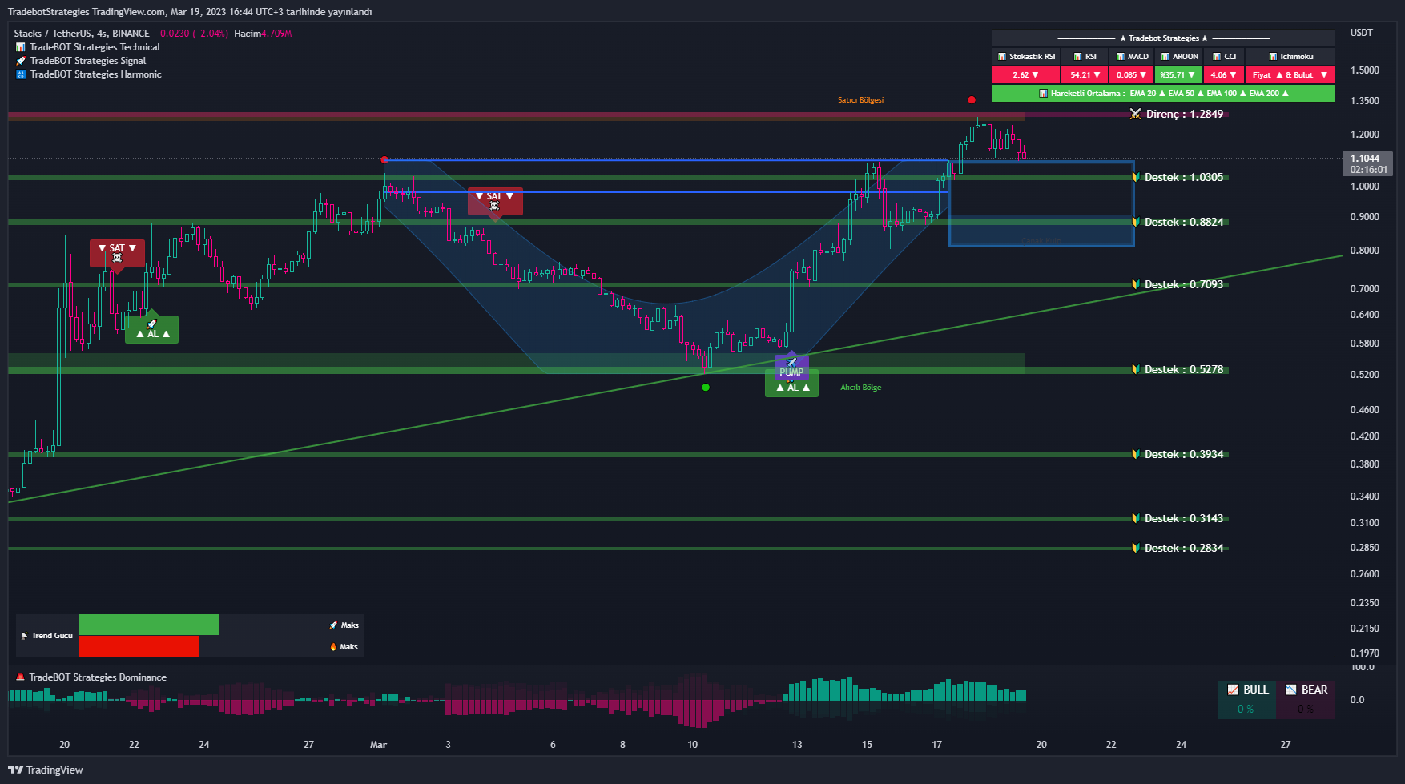
Task: Click the BULL percentage box
Action: point(1246,709)
